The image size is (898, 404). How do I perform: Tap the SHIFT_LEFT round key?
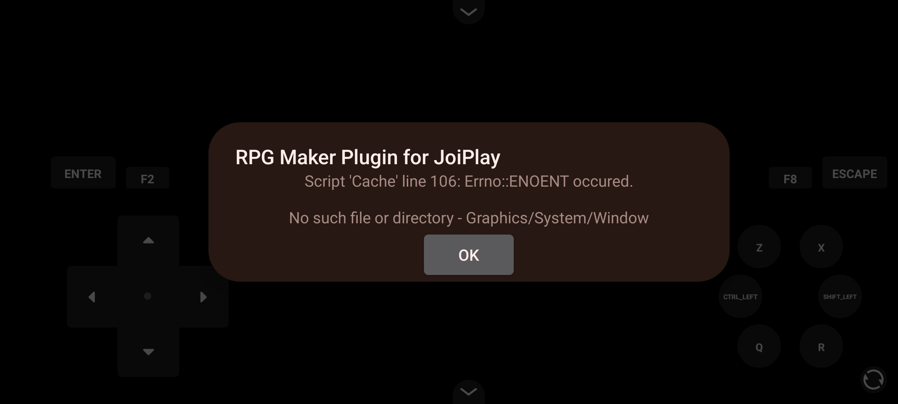pyautogui.click(x=840, y=297)
